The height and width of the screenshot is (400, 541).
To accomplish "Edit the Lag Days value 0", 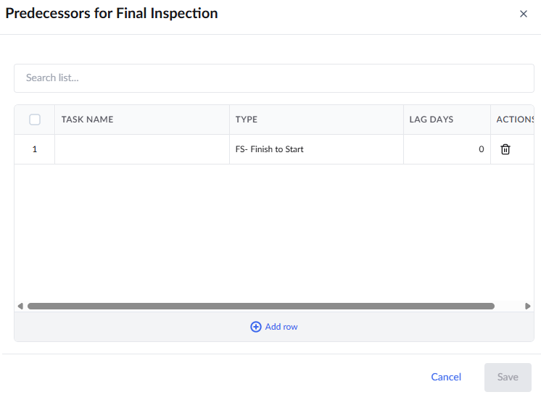I will coord(447,149).
